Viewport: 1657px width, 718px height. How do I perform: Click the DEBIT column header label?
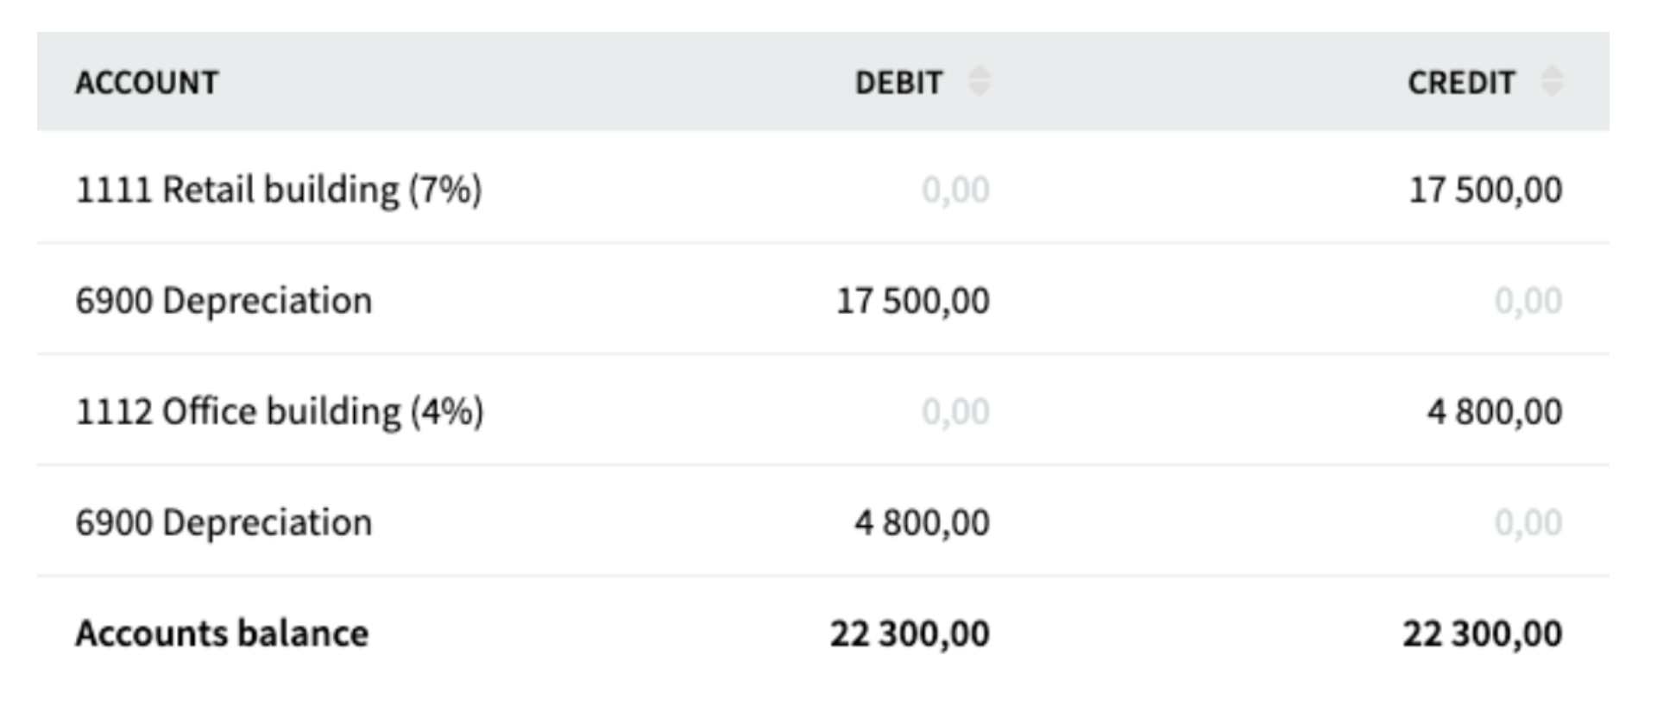tap(898, 83)
